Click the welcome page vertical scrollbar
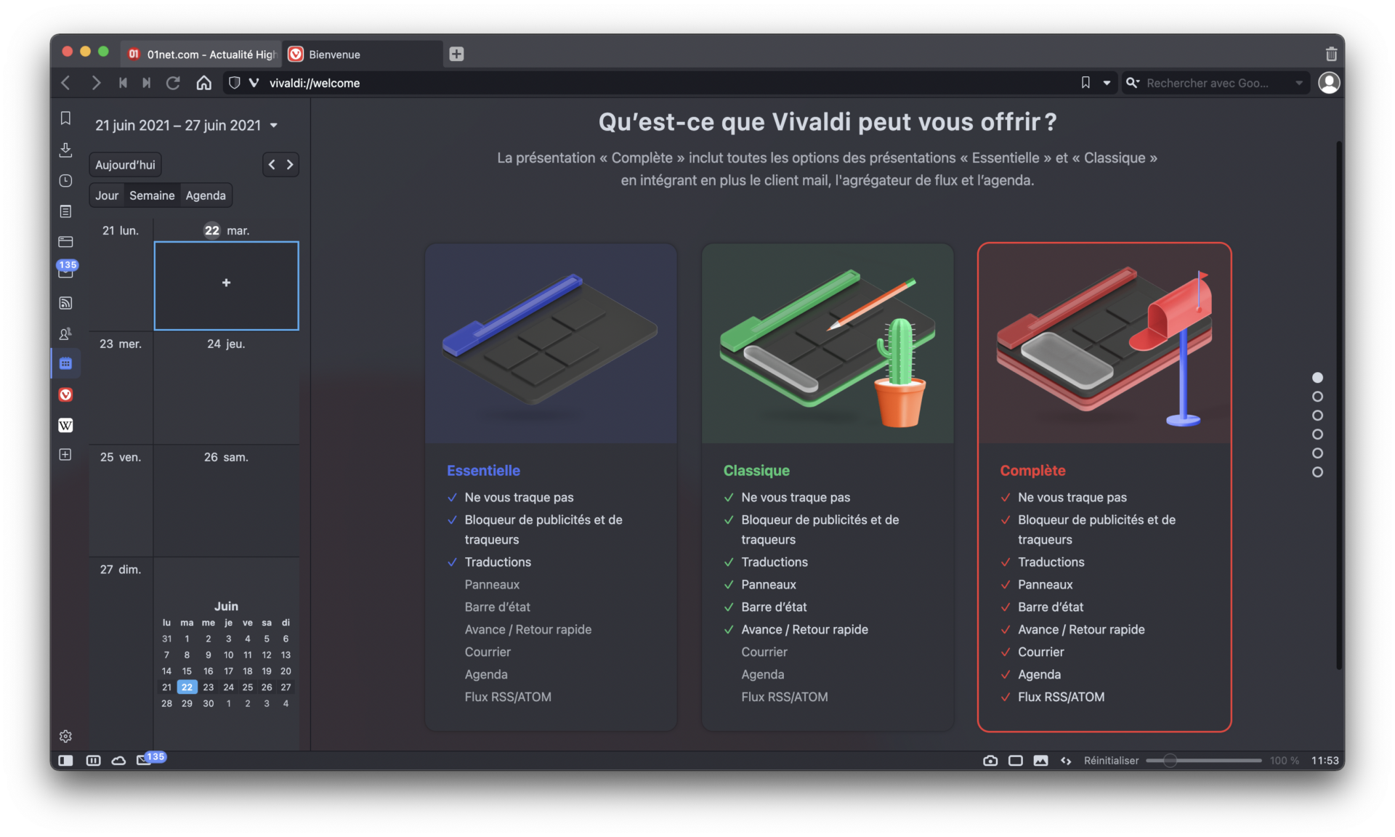This screenshot has width=1395, height=837. [1339, 405]
